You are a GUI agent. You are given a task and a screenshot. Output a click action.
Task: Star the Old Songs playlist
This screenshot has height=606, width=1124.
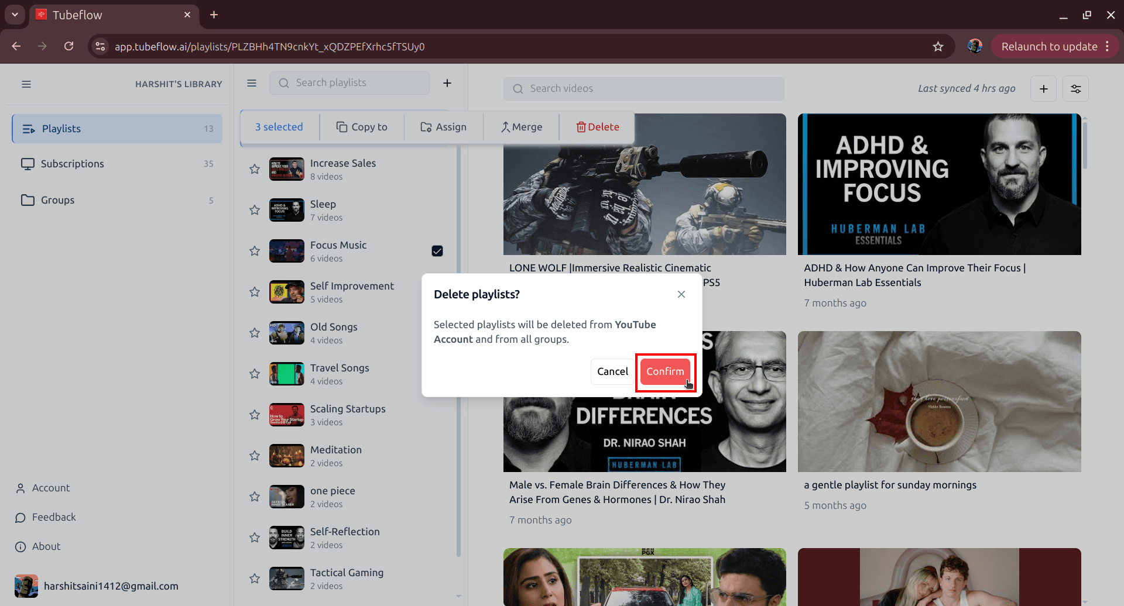(254, 332)
